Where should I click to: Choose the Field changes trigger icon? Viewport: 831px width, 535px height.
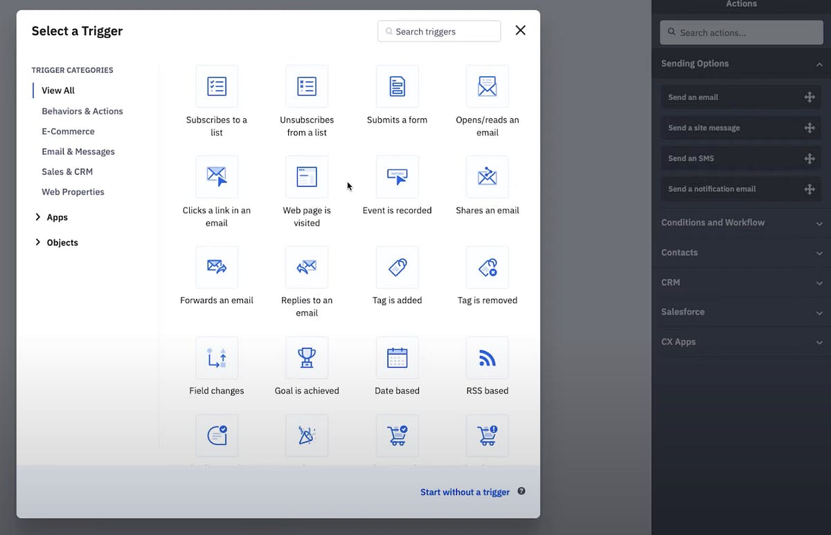(217, 358)
